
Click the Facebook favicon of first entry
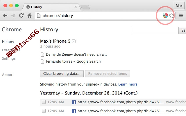coord(74,102)
